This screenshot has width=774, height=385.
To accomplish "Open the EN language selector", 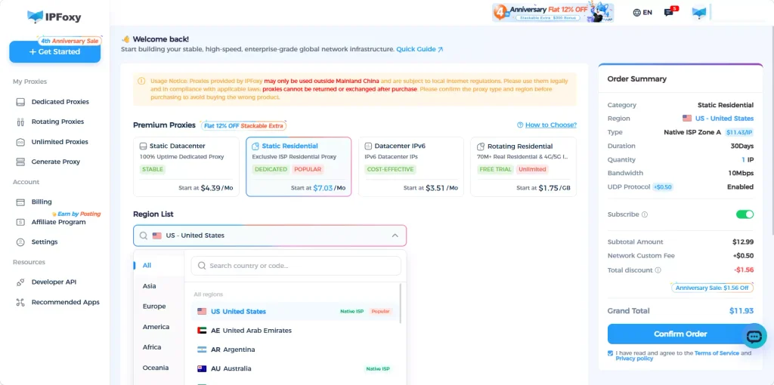I will tap(642, 12).
